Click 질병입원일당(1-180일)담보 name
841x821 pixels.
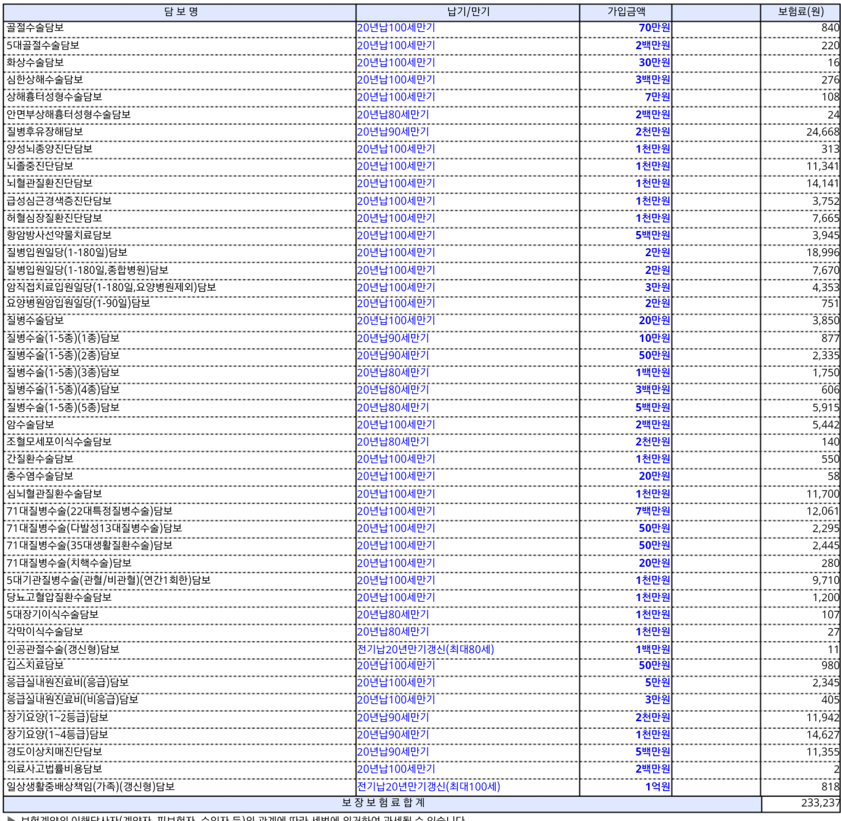(x=67, y=252)
